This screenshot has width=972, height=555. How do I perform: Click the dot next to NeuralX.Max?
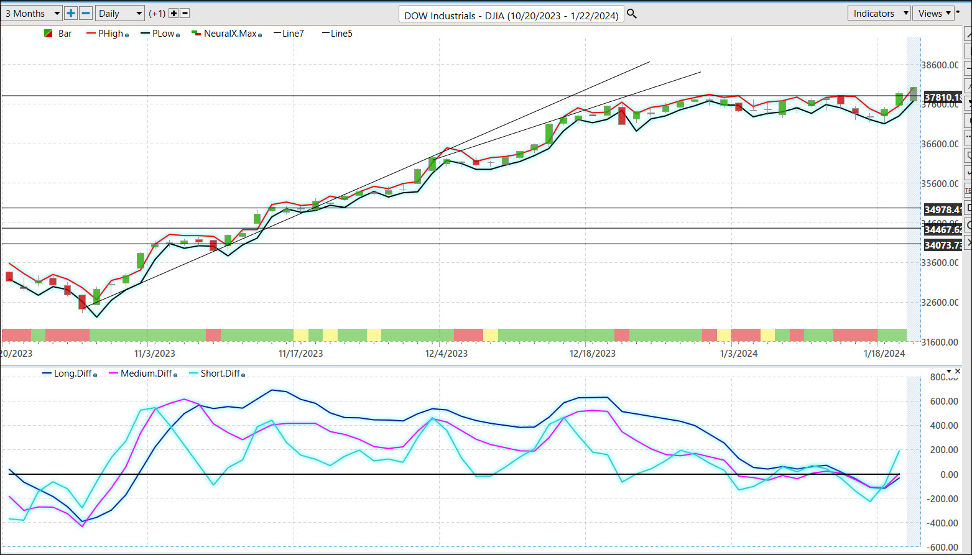[260, 35]
